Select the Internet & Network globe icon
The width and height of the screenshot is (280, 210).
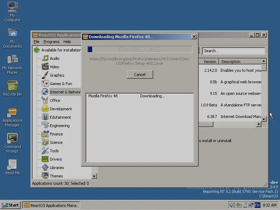coord(45,92)
